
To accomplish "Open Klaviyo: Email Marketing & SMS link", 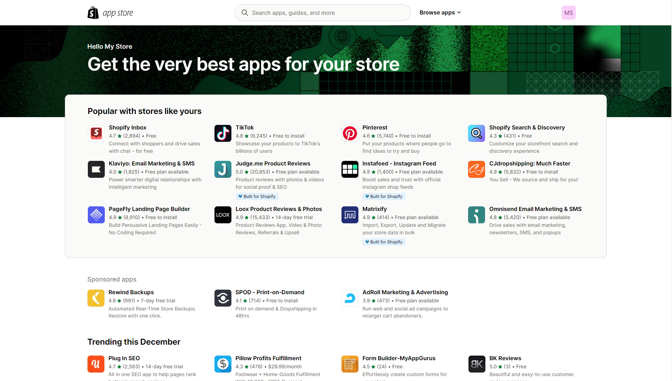I will point(152,163).
